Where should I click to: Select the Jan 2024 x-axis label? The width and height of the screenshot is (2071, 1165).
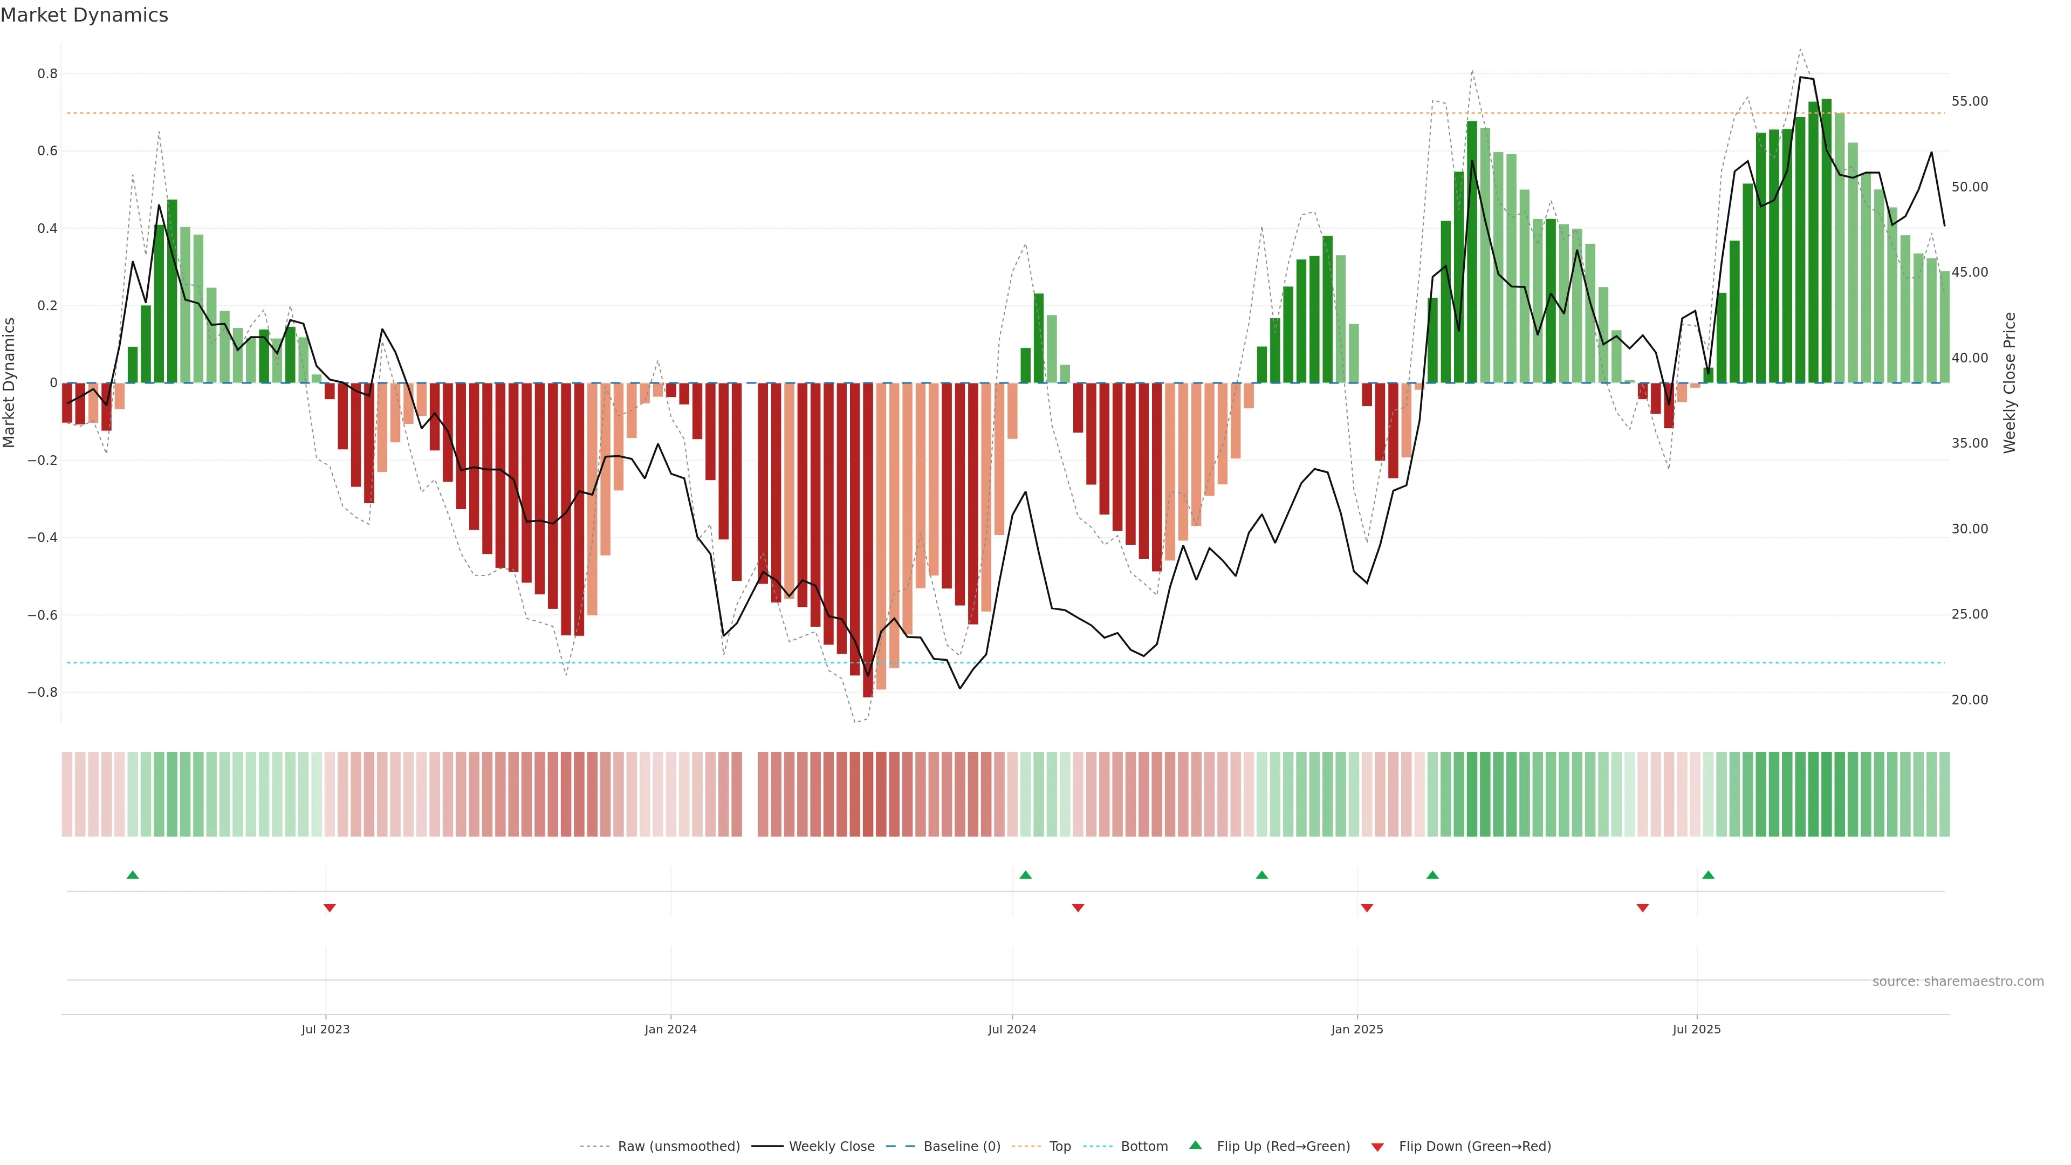click(x=670, y=1029)
